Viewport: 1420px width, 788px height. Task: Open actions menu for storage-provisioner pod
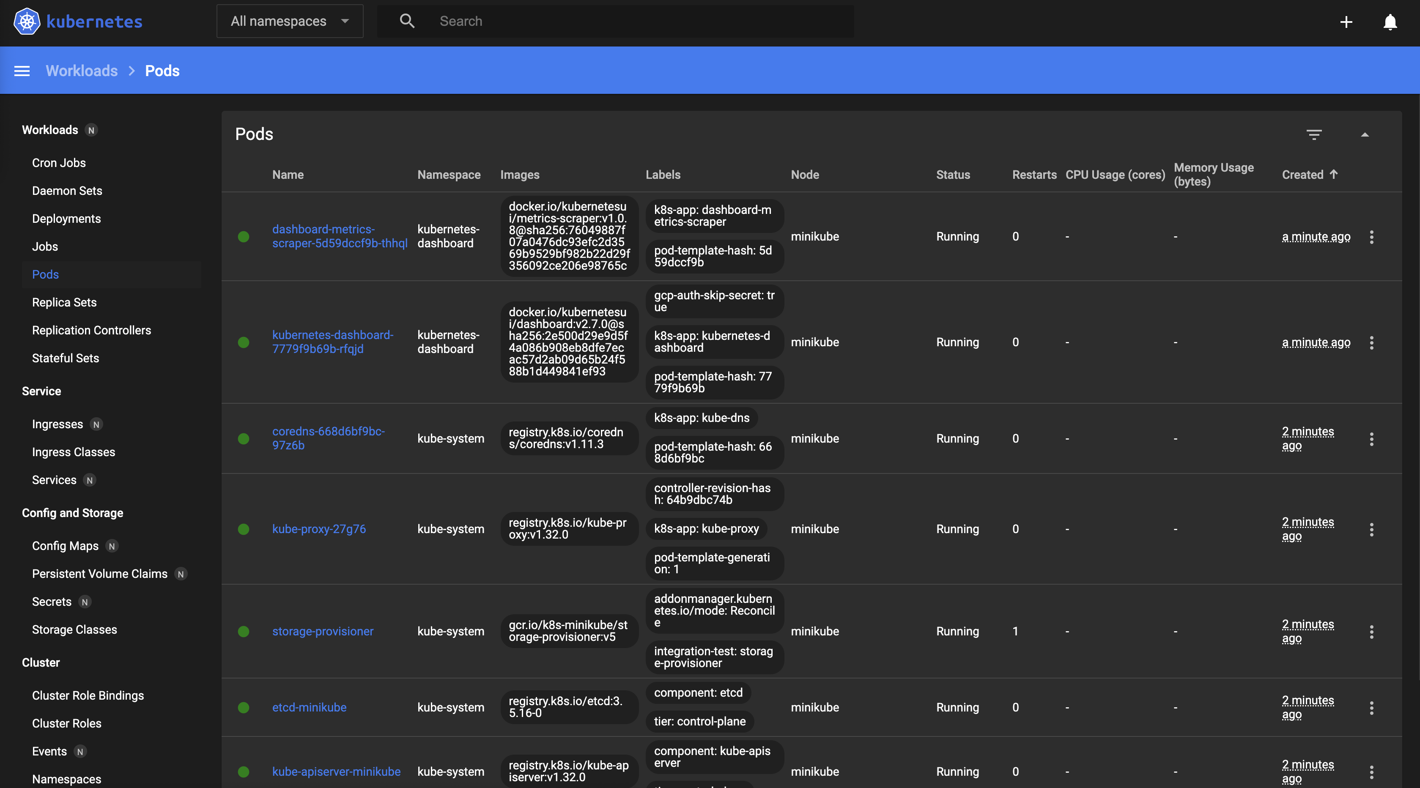pos(1371,632)
